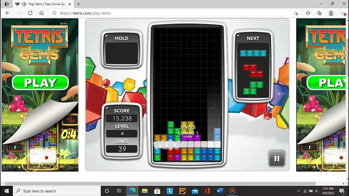
Task: Click the lines value 39
Action: pos(122,149)
